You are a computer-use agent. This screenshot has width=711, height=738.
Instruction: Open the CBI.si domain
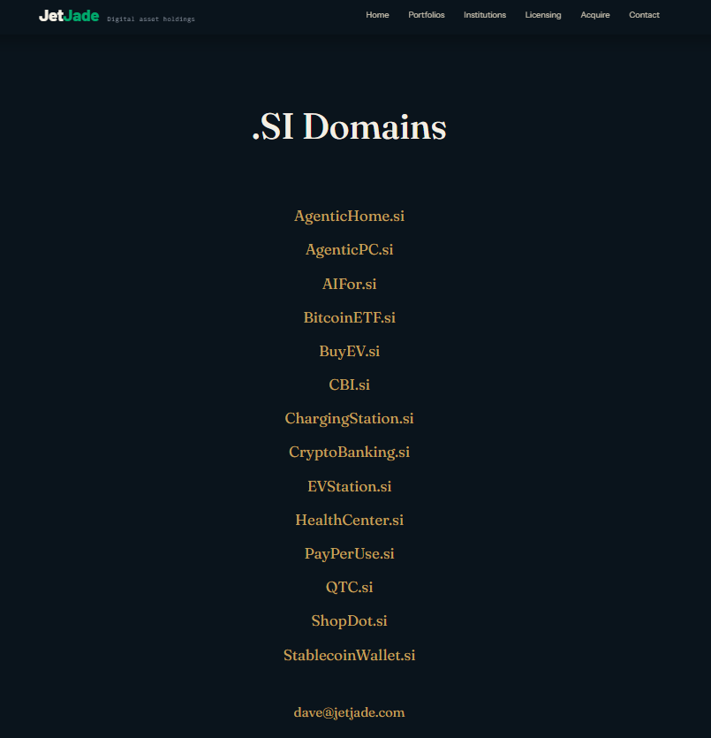point(350,385)
